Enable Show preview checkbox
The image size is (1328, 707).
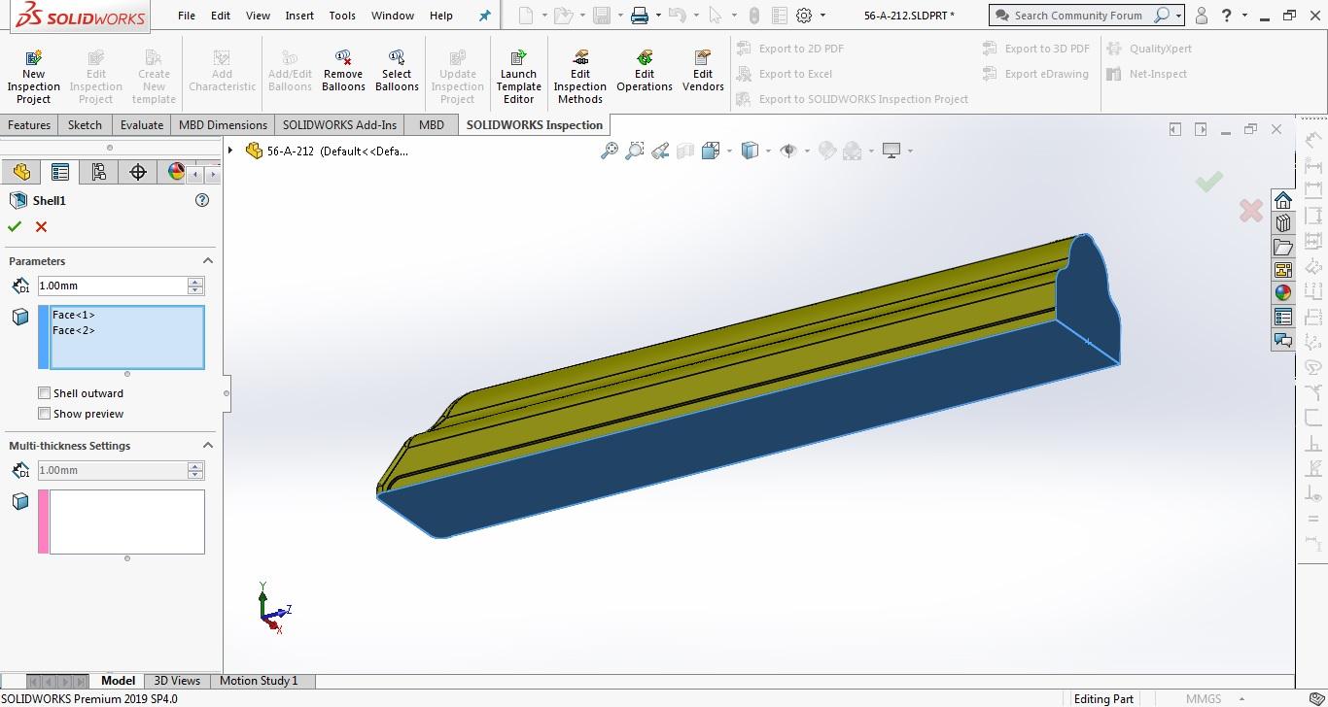(x=44, y=414)
